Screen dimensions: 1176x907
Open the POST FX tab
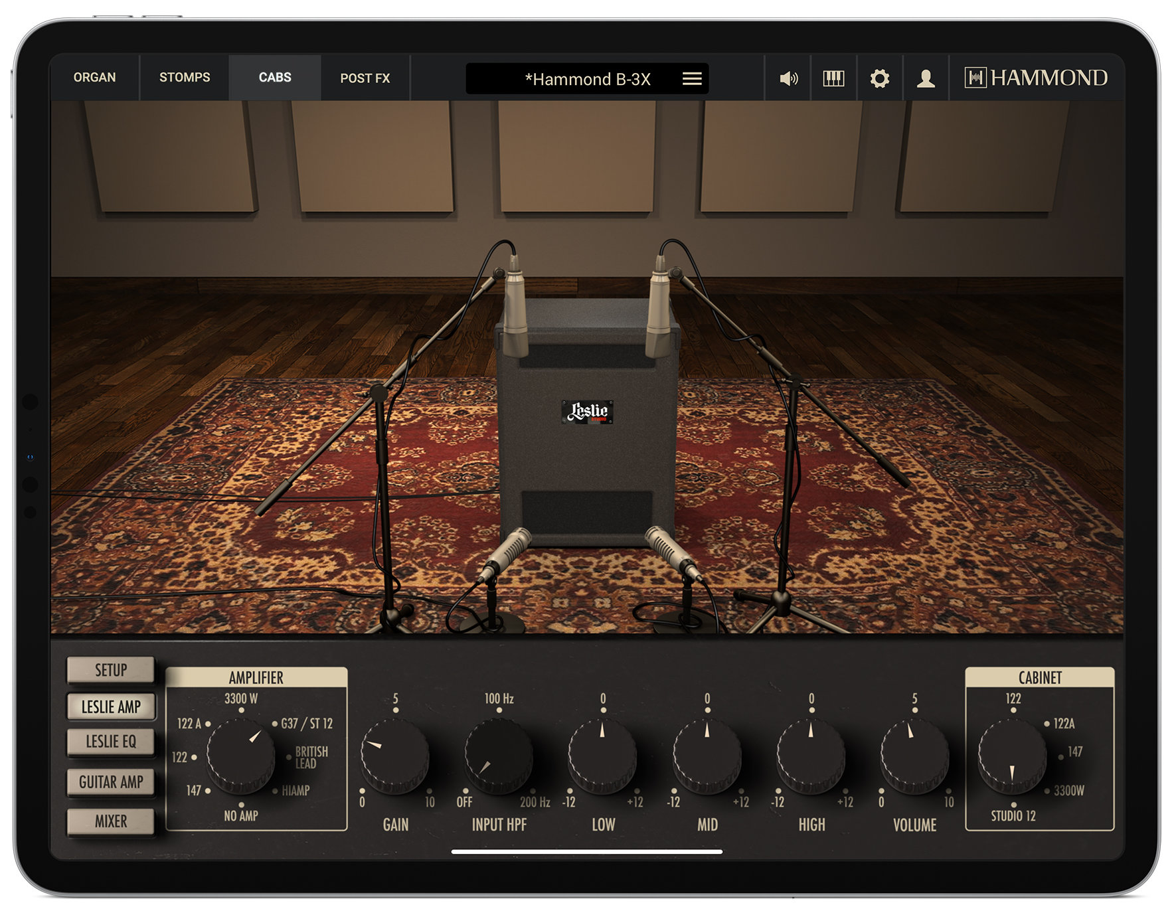click(x=366, y=77)
